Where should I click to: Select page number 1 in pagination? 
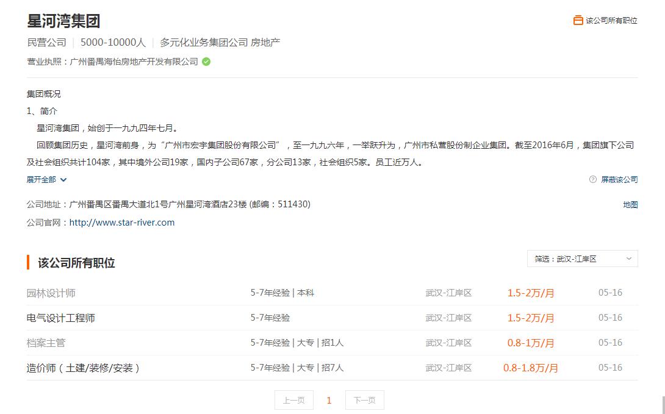point(329,399)
